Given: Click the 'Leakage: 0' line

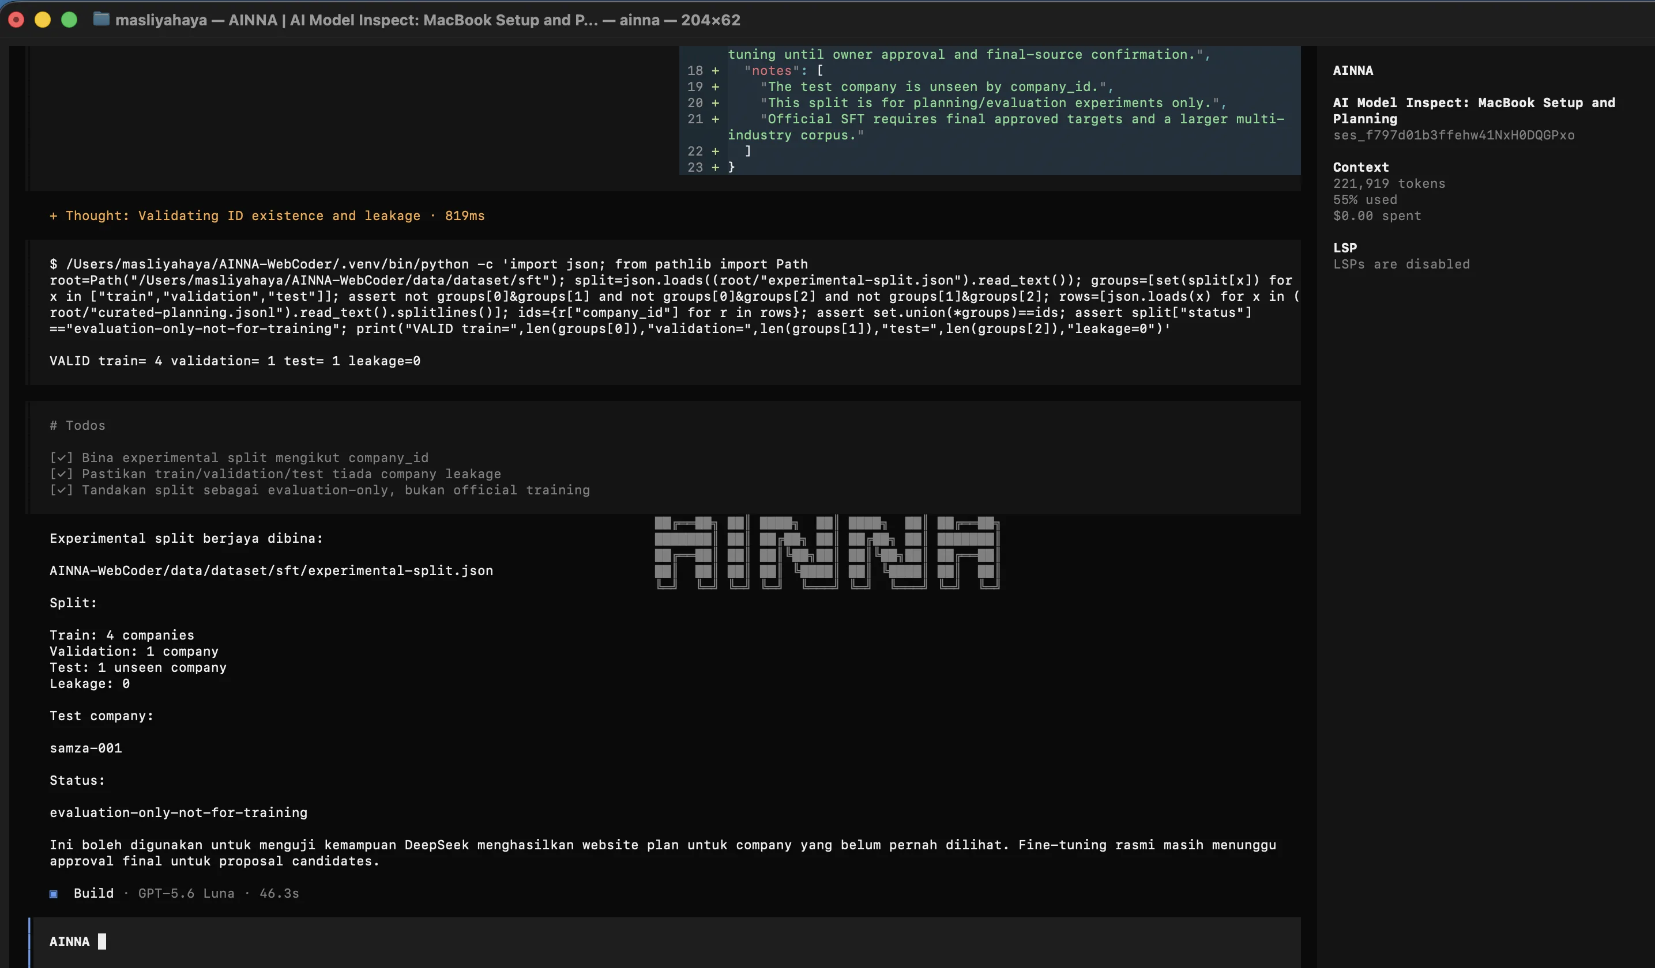Looking at the screenshot, I should tap(90, 684).
